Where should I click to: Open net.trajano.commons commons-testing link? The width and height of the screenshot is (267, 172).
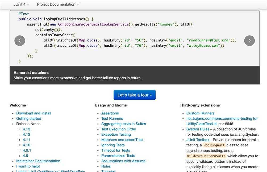click(222, 118)
